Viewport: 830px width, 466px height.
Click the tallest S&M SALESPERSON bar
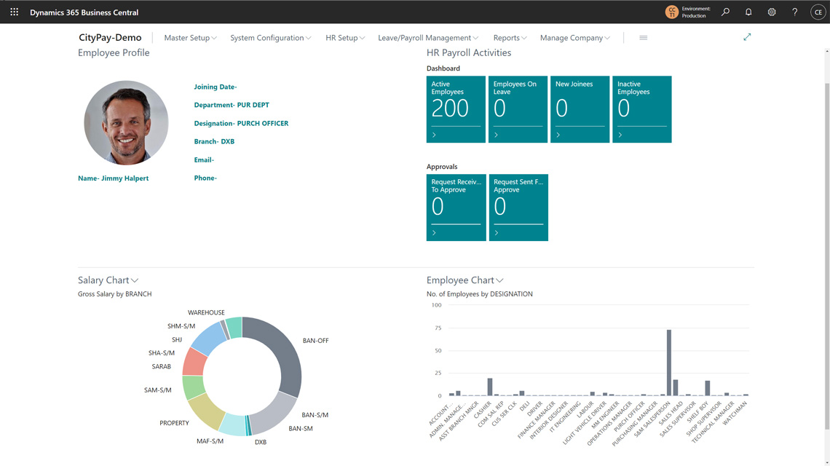pos(668,363)
